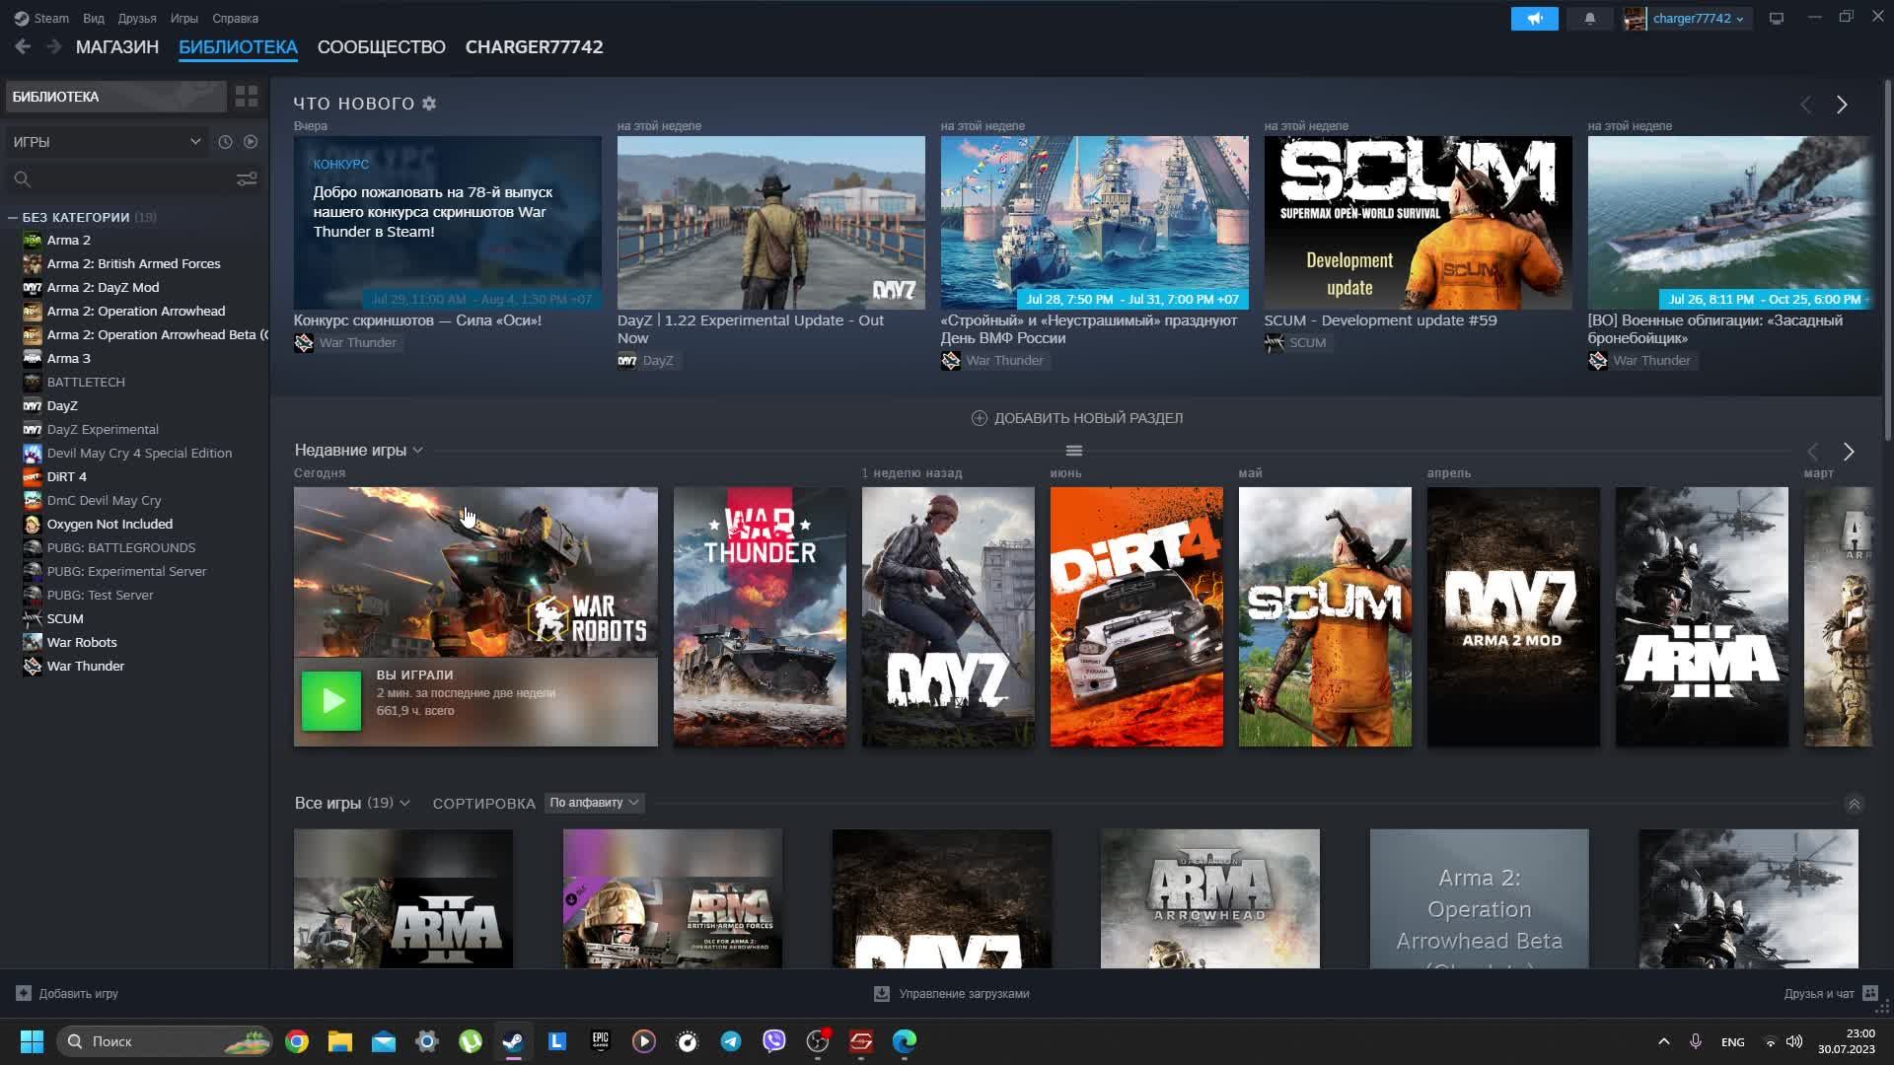Open notifications bell icon
This screenshot has height=1065, width=1894.
pos(1589,19)
